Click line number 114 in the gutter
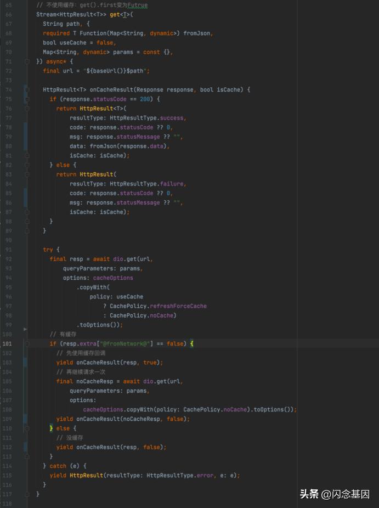This screenshot has width=379, height=508. [x=7, y=466]
